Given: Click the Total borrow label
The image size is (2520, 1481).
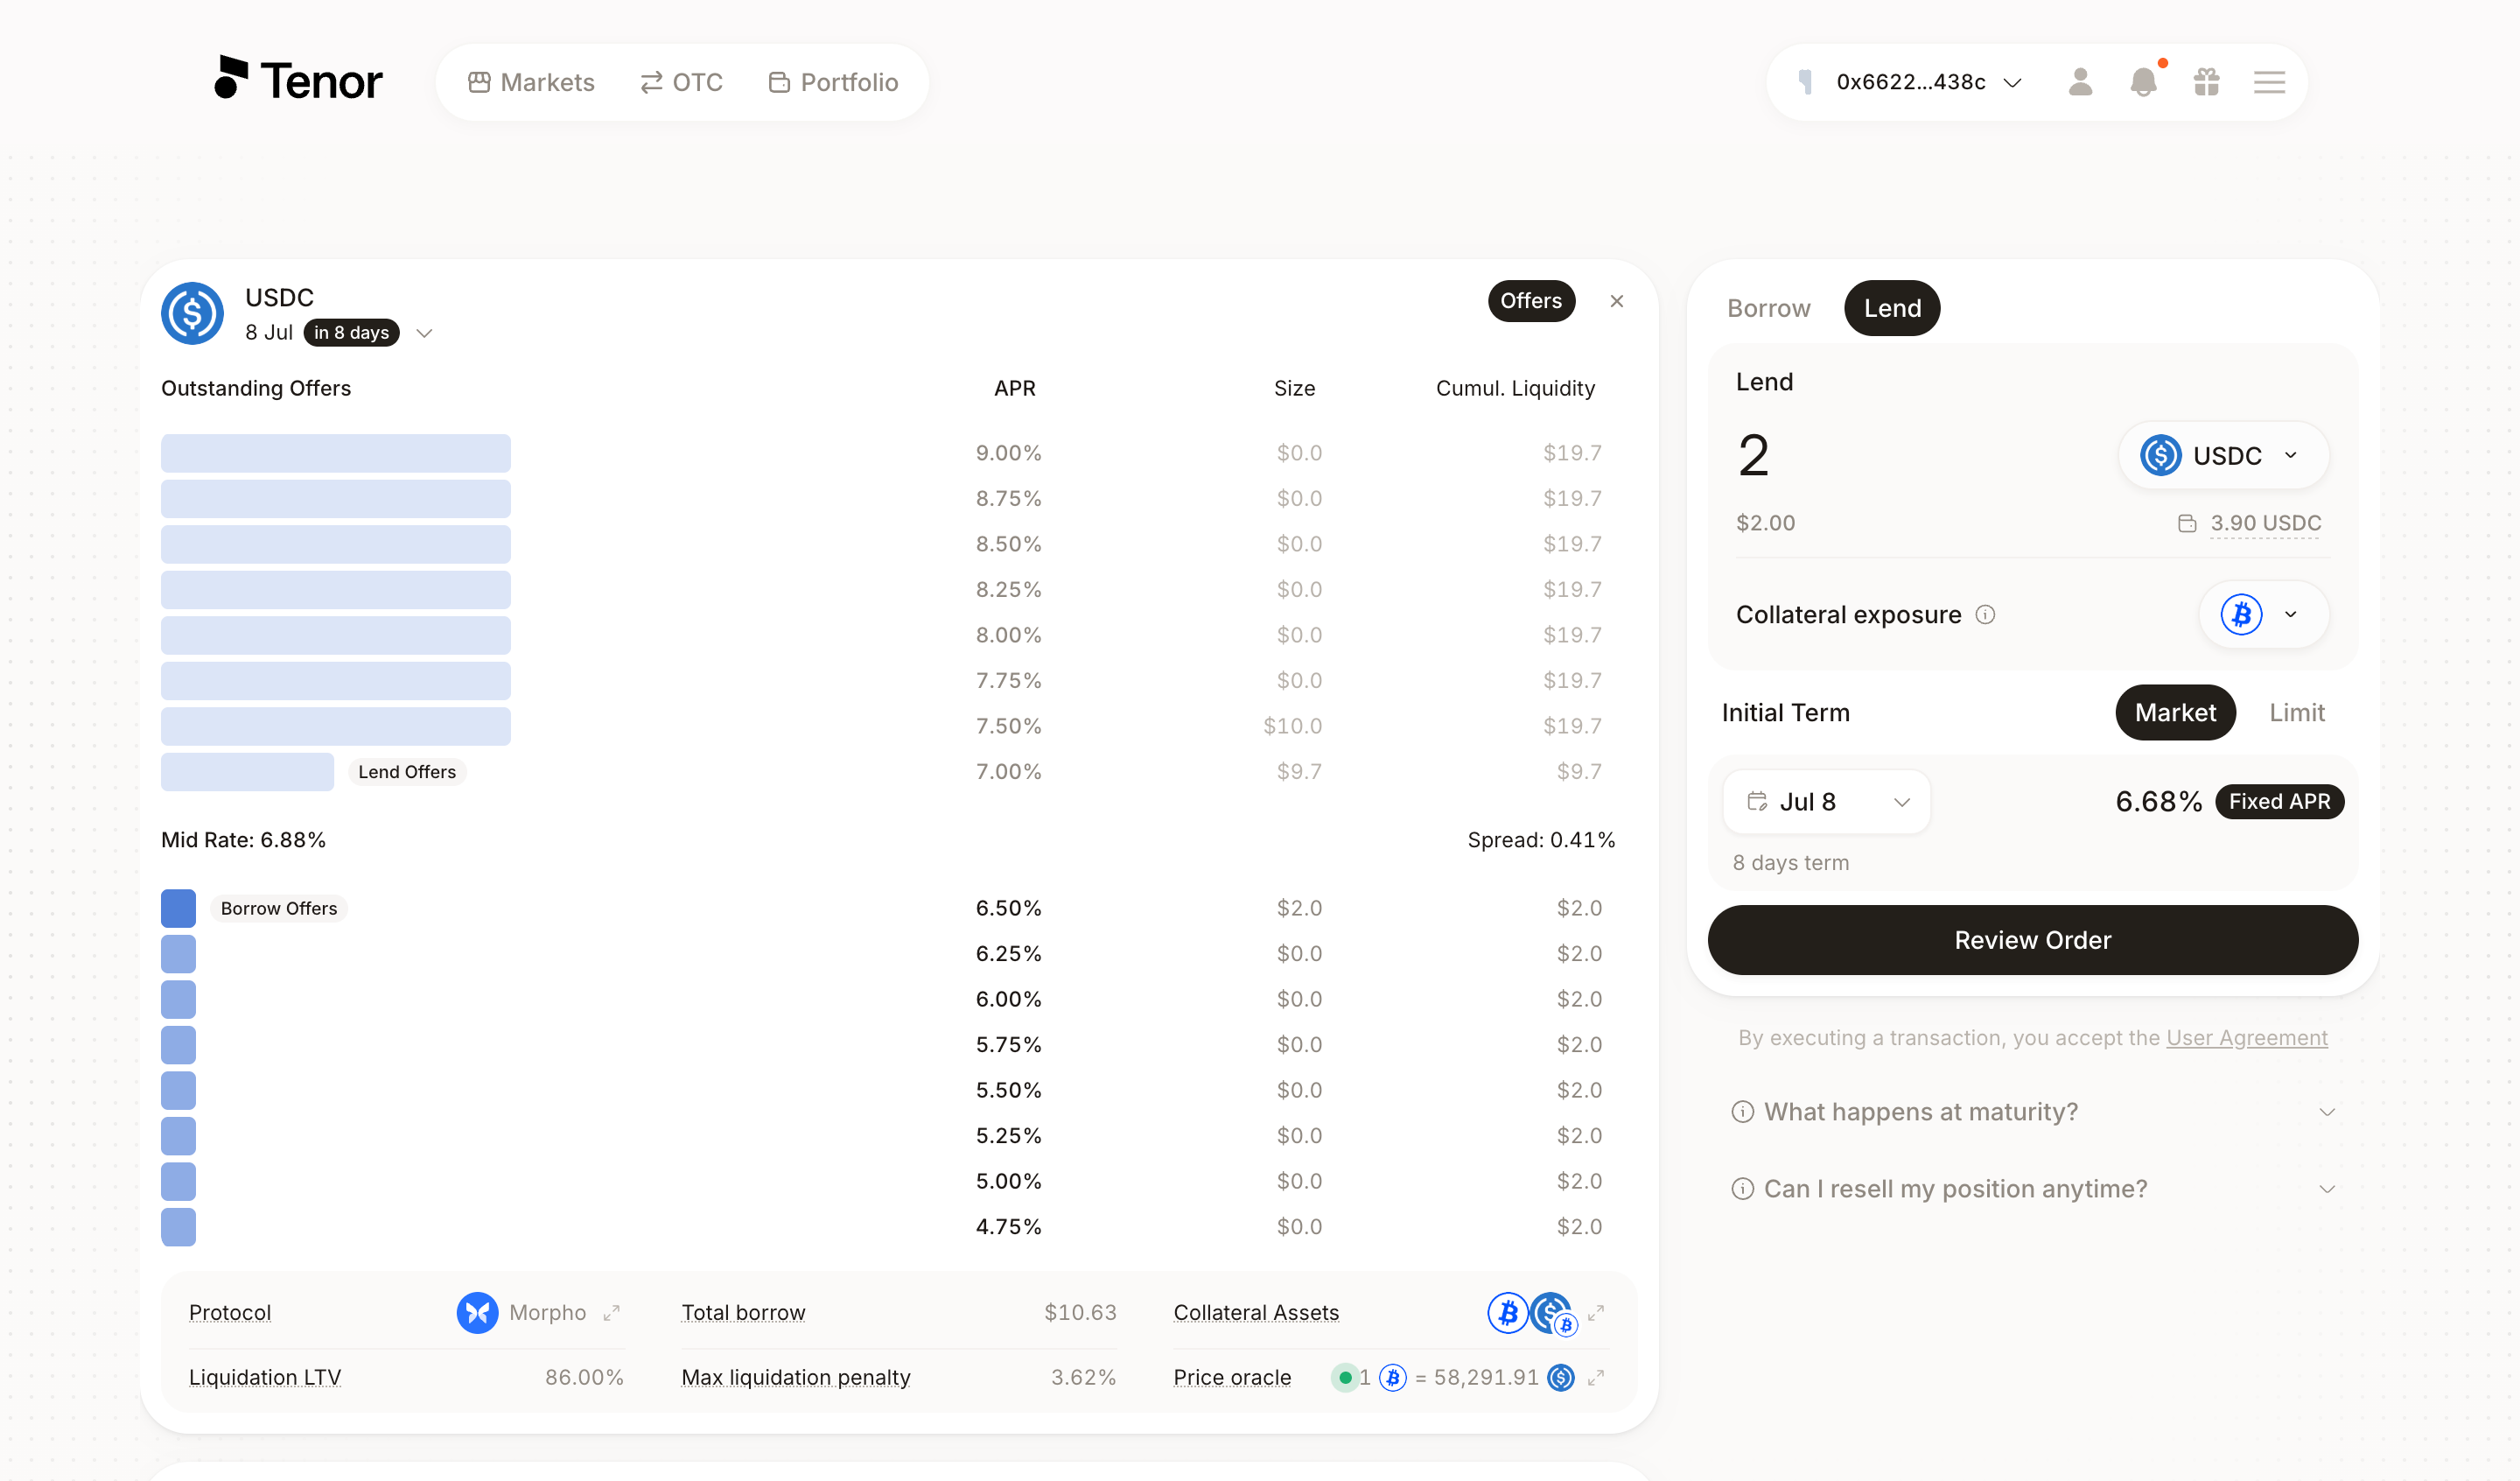Looking at the screenshot, I should click(743, 1313).
